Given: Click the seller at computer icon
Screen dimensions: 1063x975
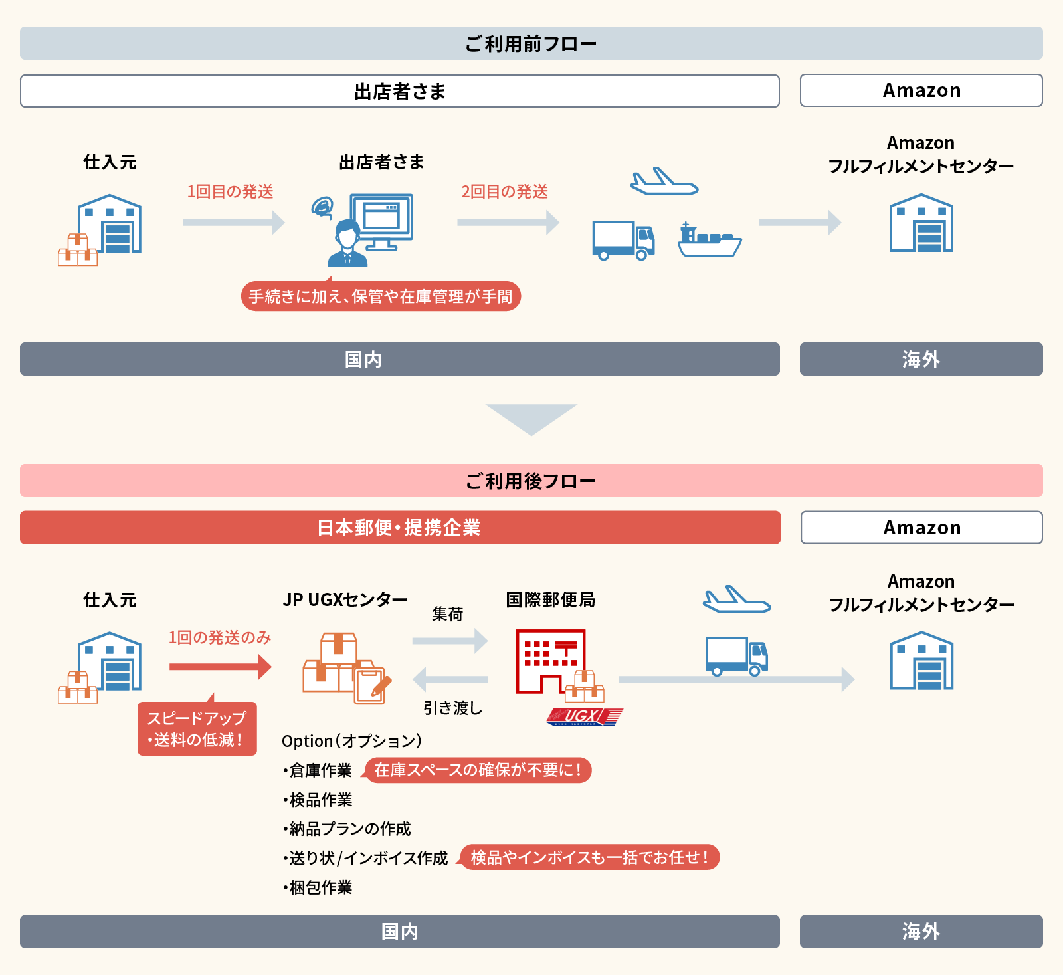Looking at the screenshot, I should 362,230.
